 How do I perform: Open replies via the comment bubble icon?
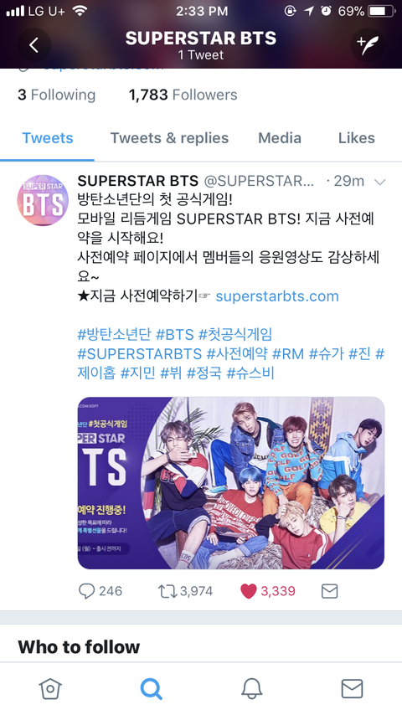coord(86,591)
